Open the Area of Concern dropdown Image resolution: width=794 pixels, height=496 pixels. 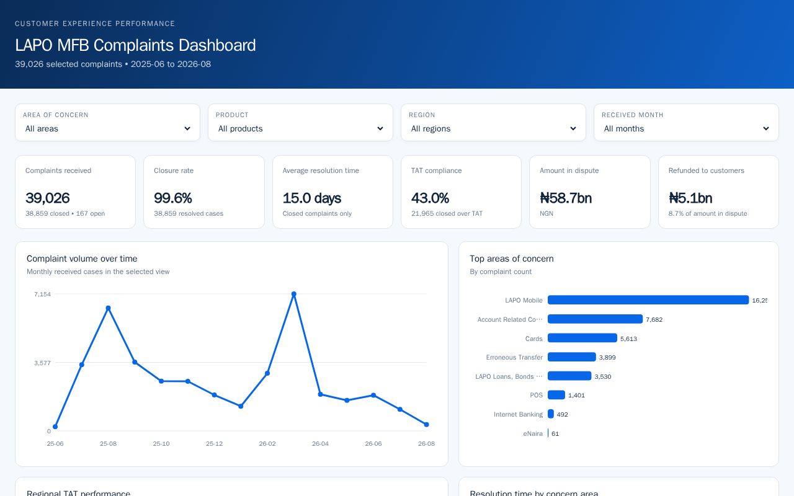coord(107,128)
